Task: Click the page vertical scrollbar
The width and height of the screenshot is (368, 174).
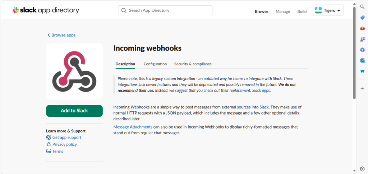Action: pyautogui.click(x=354, y=54)
